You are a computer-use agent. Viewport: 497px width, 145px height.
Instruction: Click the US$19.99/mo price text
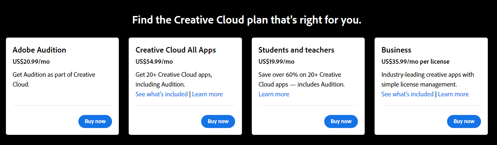[276, 61]
